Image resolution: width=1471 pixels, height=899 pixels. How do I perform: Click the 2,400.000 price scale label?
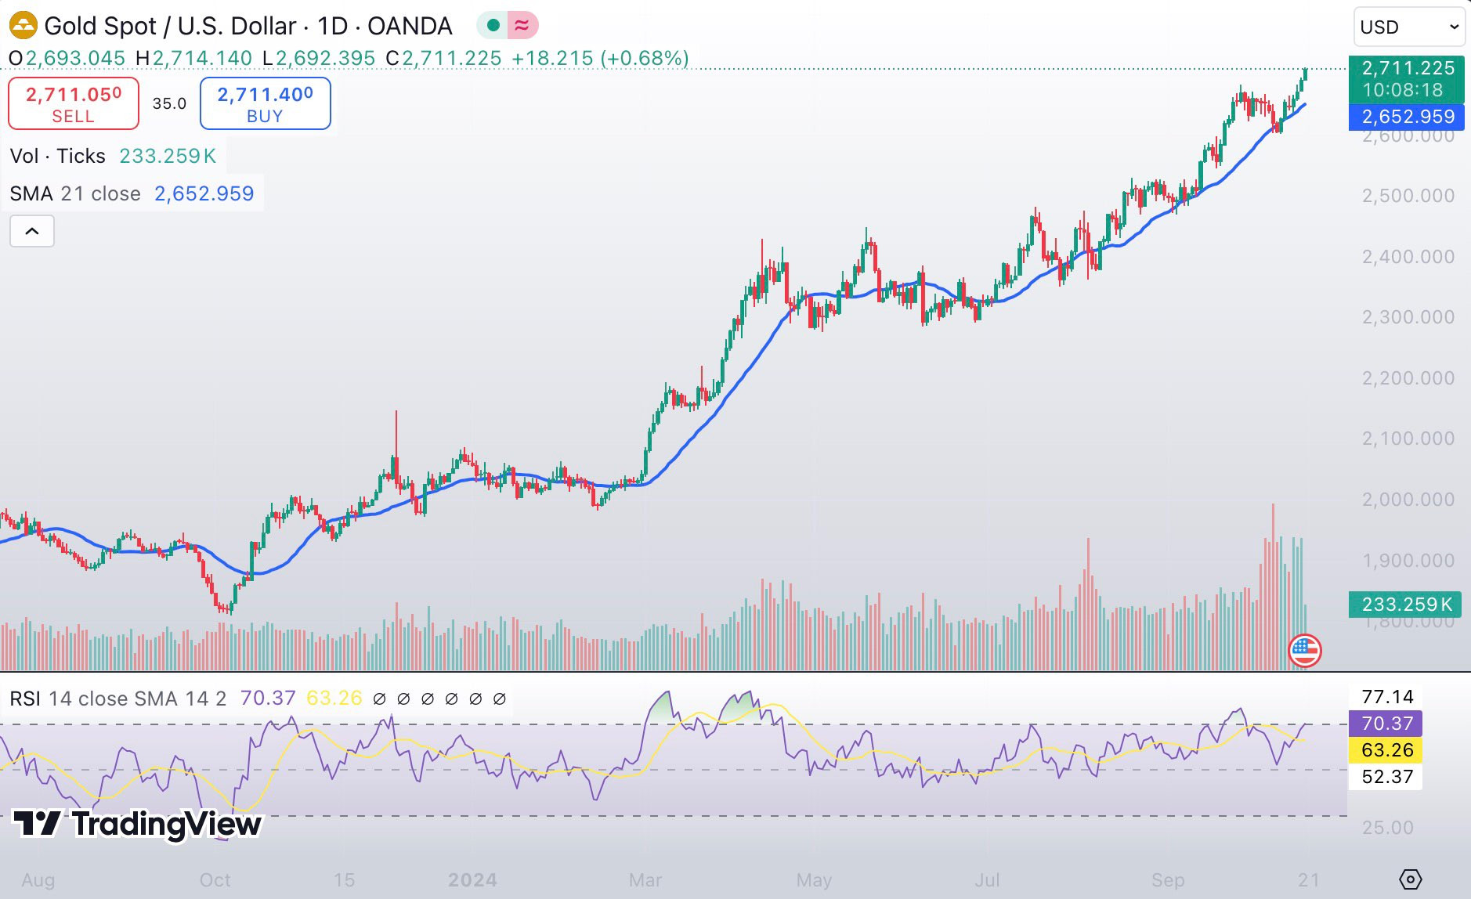click(1408, 256)
